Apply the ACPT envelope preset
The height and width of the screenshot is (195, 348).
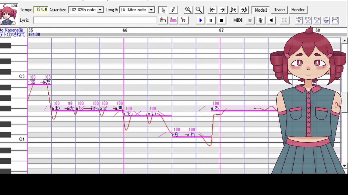click(x=299, y=20)
